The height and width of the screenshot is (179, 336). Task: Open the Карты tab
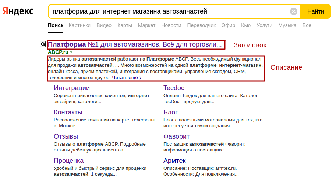click(x=124, y=25)
